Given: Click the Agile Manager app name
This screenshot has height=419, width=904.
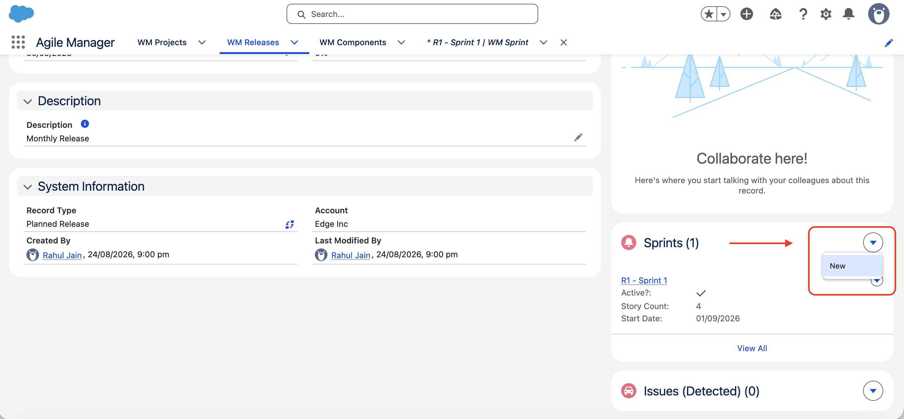Looking at the screenshot, I should coord(75,42).
